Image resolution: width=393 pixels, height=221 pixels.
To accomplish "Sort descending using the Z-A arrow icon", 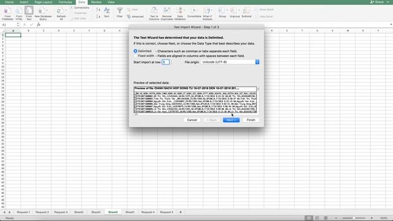I will 98,17.
